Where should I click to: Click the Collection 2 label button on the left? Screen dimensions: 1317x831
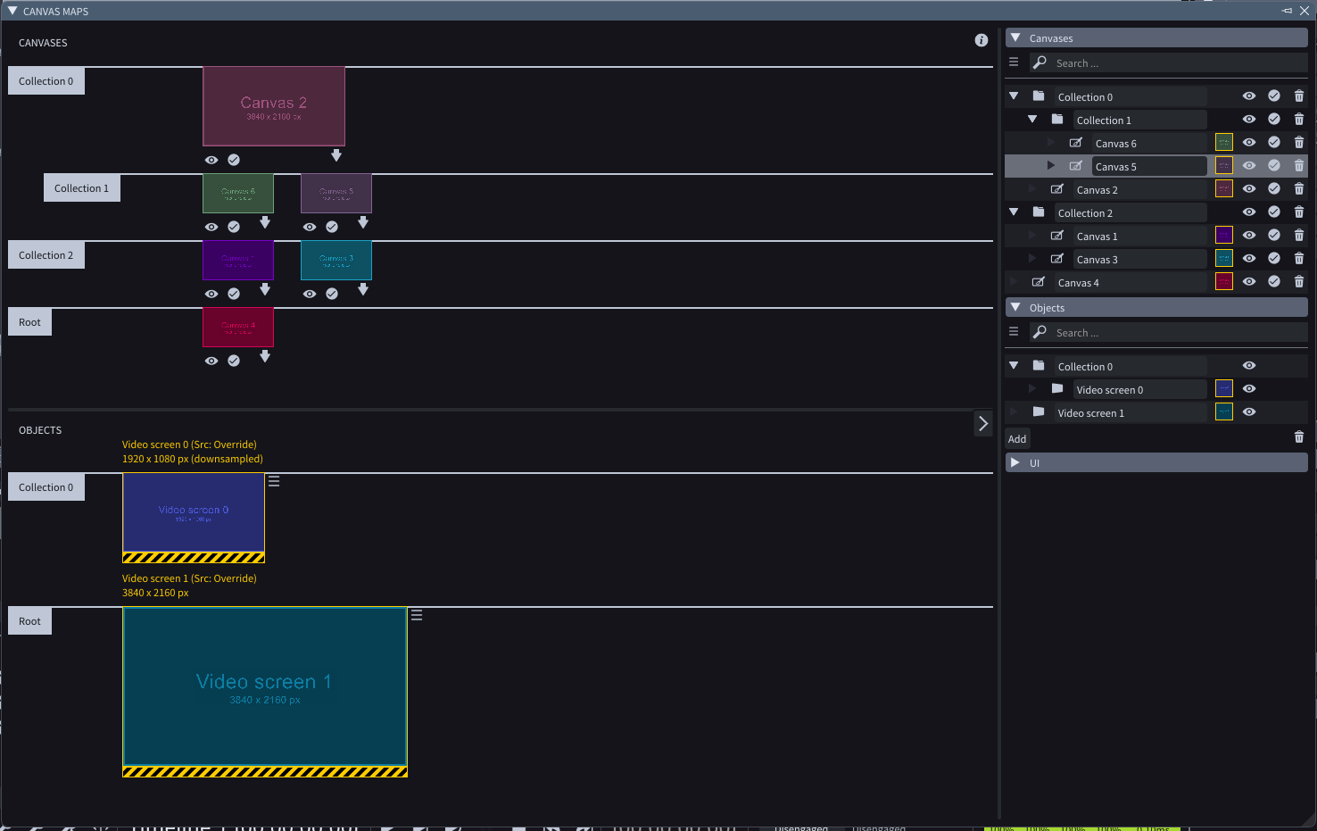(46, 255)
